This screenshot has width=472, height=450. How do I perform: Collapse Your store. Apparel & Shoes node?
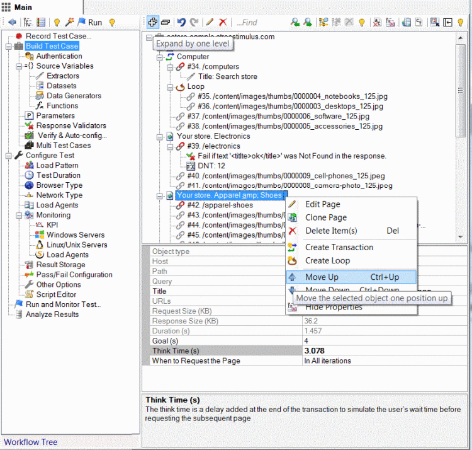(x=160, y=196)
